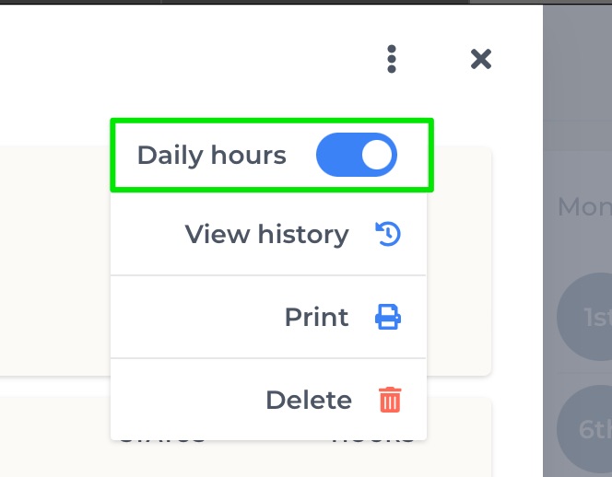
Task: Open the three-dot more options menu
Action: [392, 59]
